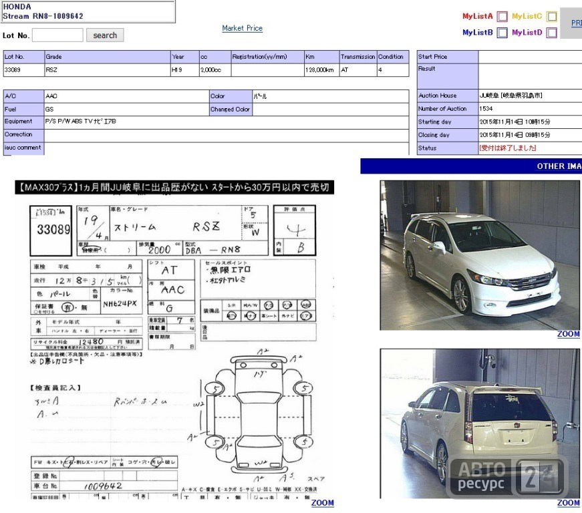Select lot number 33089 cell

pyautogui.click(x=24, y=69)
